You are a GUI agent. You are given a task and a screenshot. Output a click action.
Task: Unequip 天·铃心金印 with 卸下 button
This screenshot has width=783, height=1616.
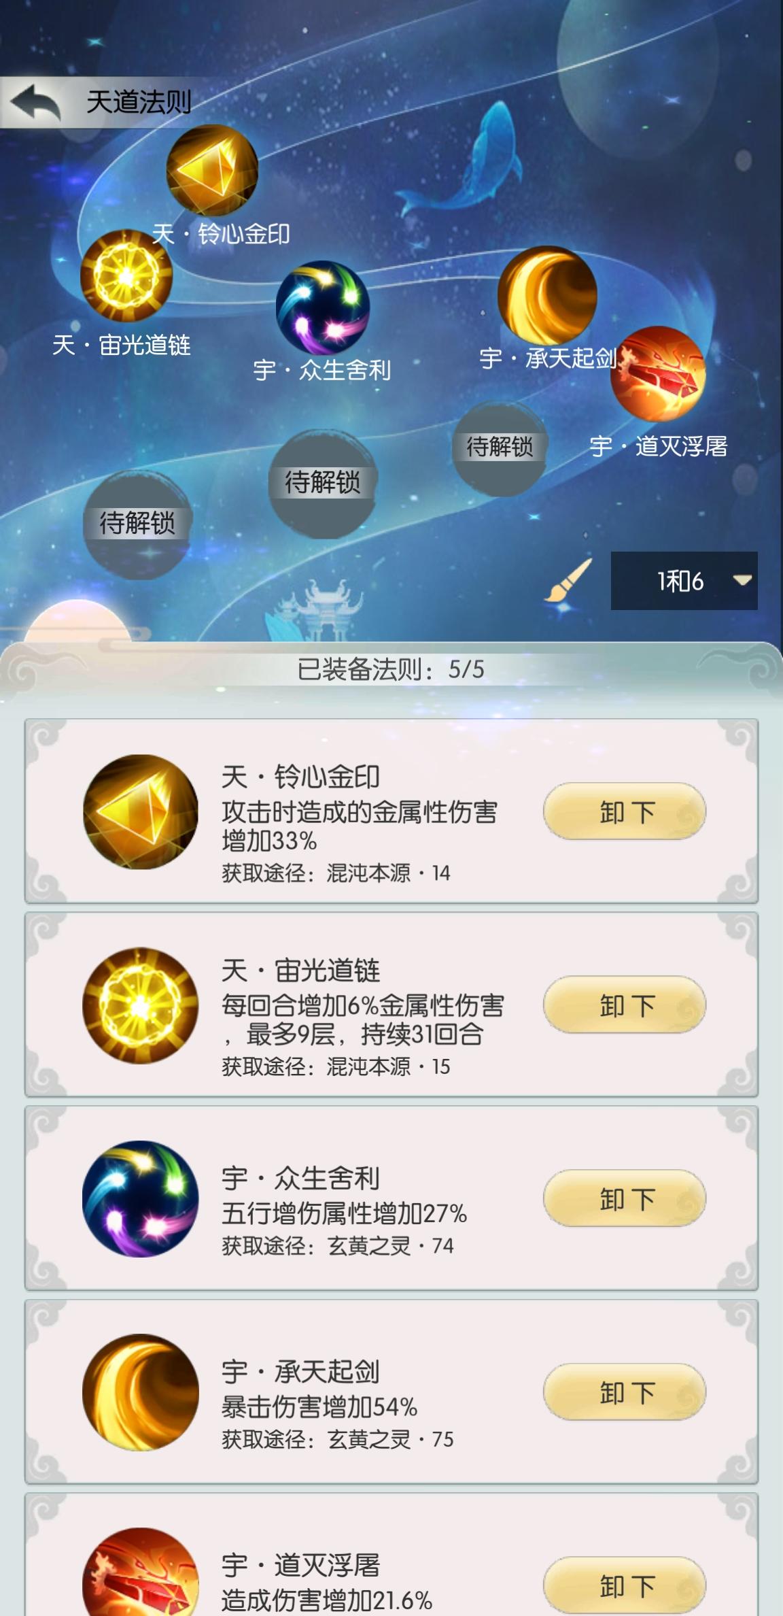pos(625,811)
